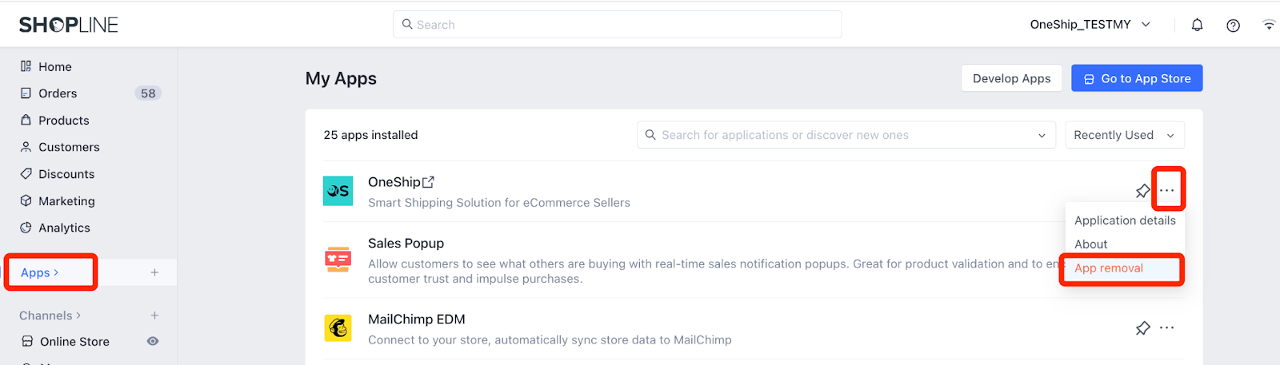Click the Marketing cube icon
Image resolution: width=1280 pixels, height=365 pixels.
26,200
